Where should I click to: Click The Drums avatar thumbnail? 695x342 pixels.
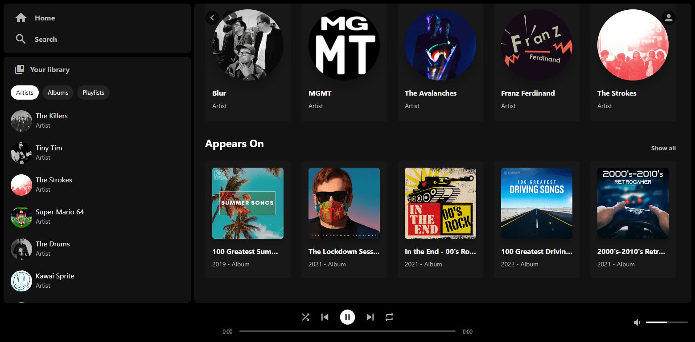pos(21,249)
